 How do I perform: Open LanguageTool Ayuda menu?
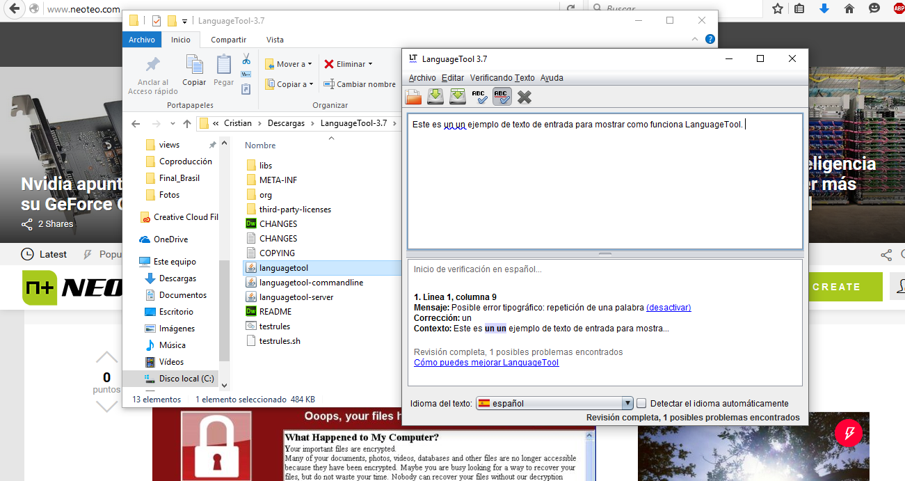click(x=552, y=78)
